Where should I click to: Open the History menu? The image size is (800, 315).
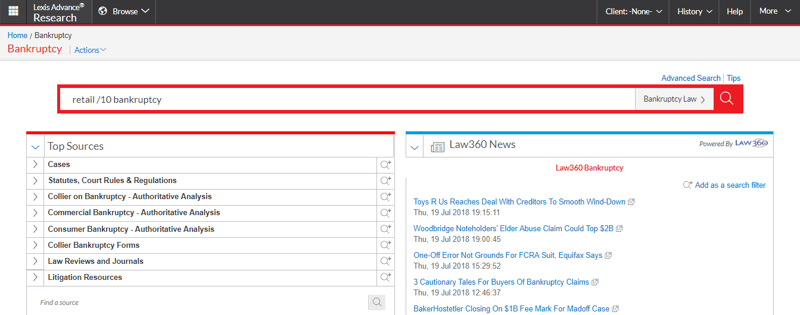point(695,11)
